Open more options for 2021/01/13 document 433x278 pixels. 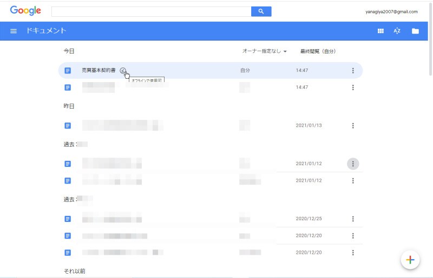click(353, 126)
